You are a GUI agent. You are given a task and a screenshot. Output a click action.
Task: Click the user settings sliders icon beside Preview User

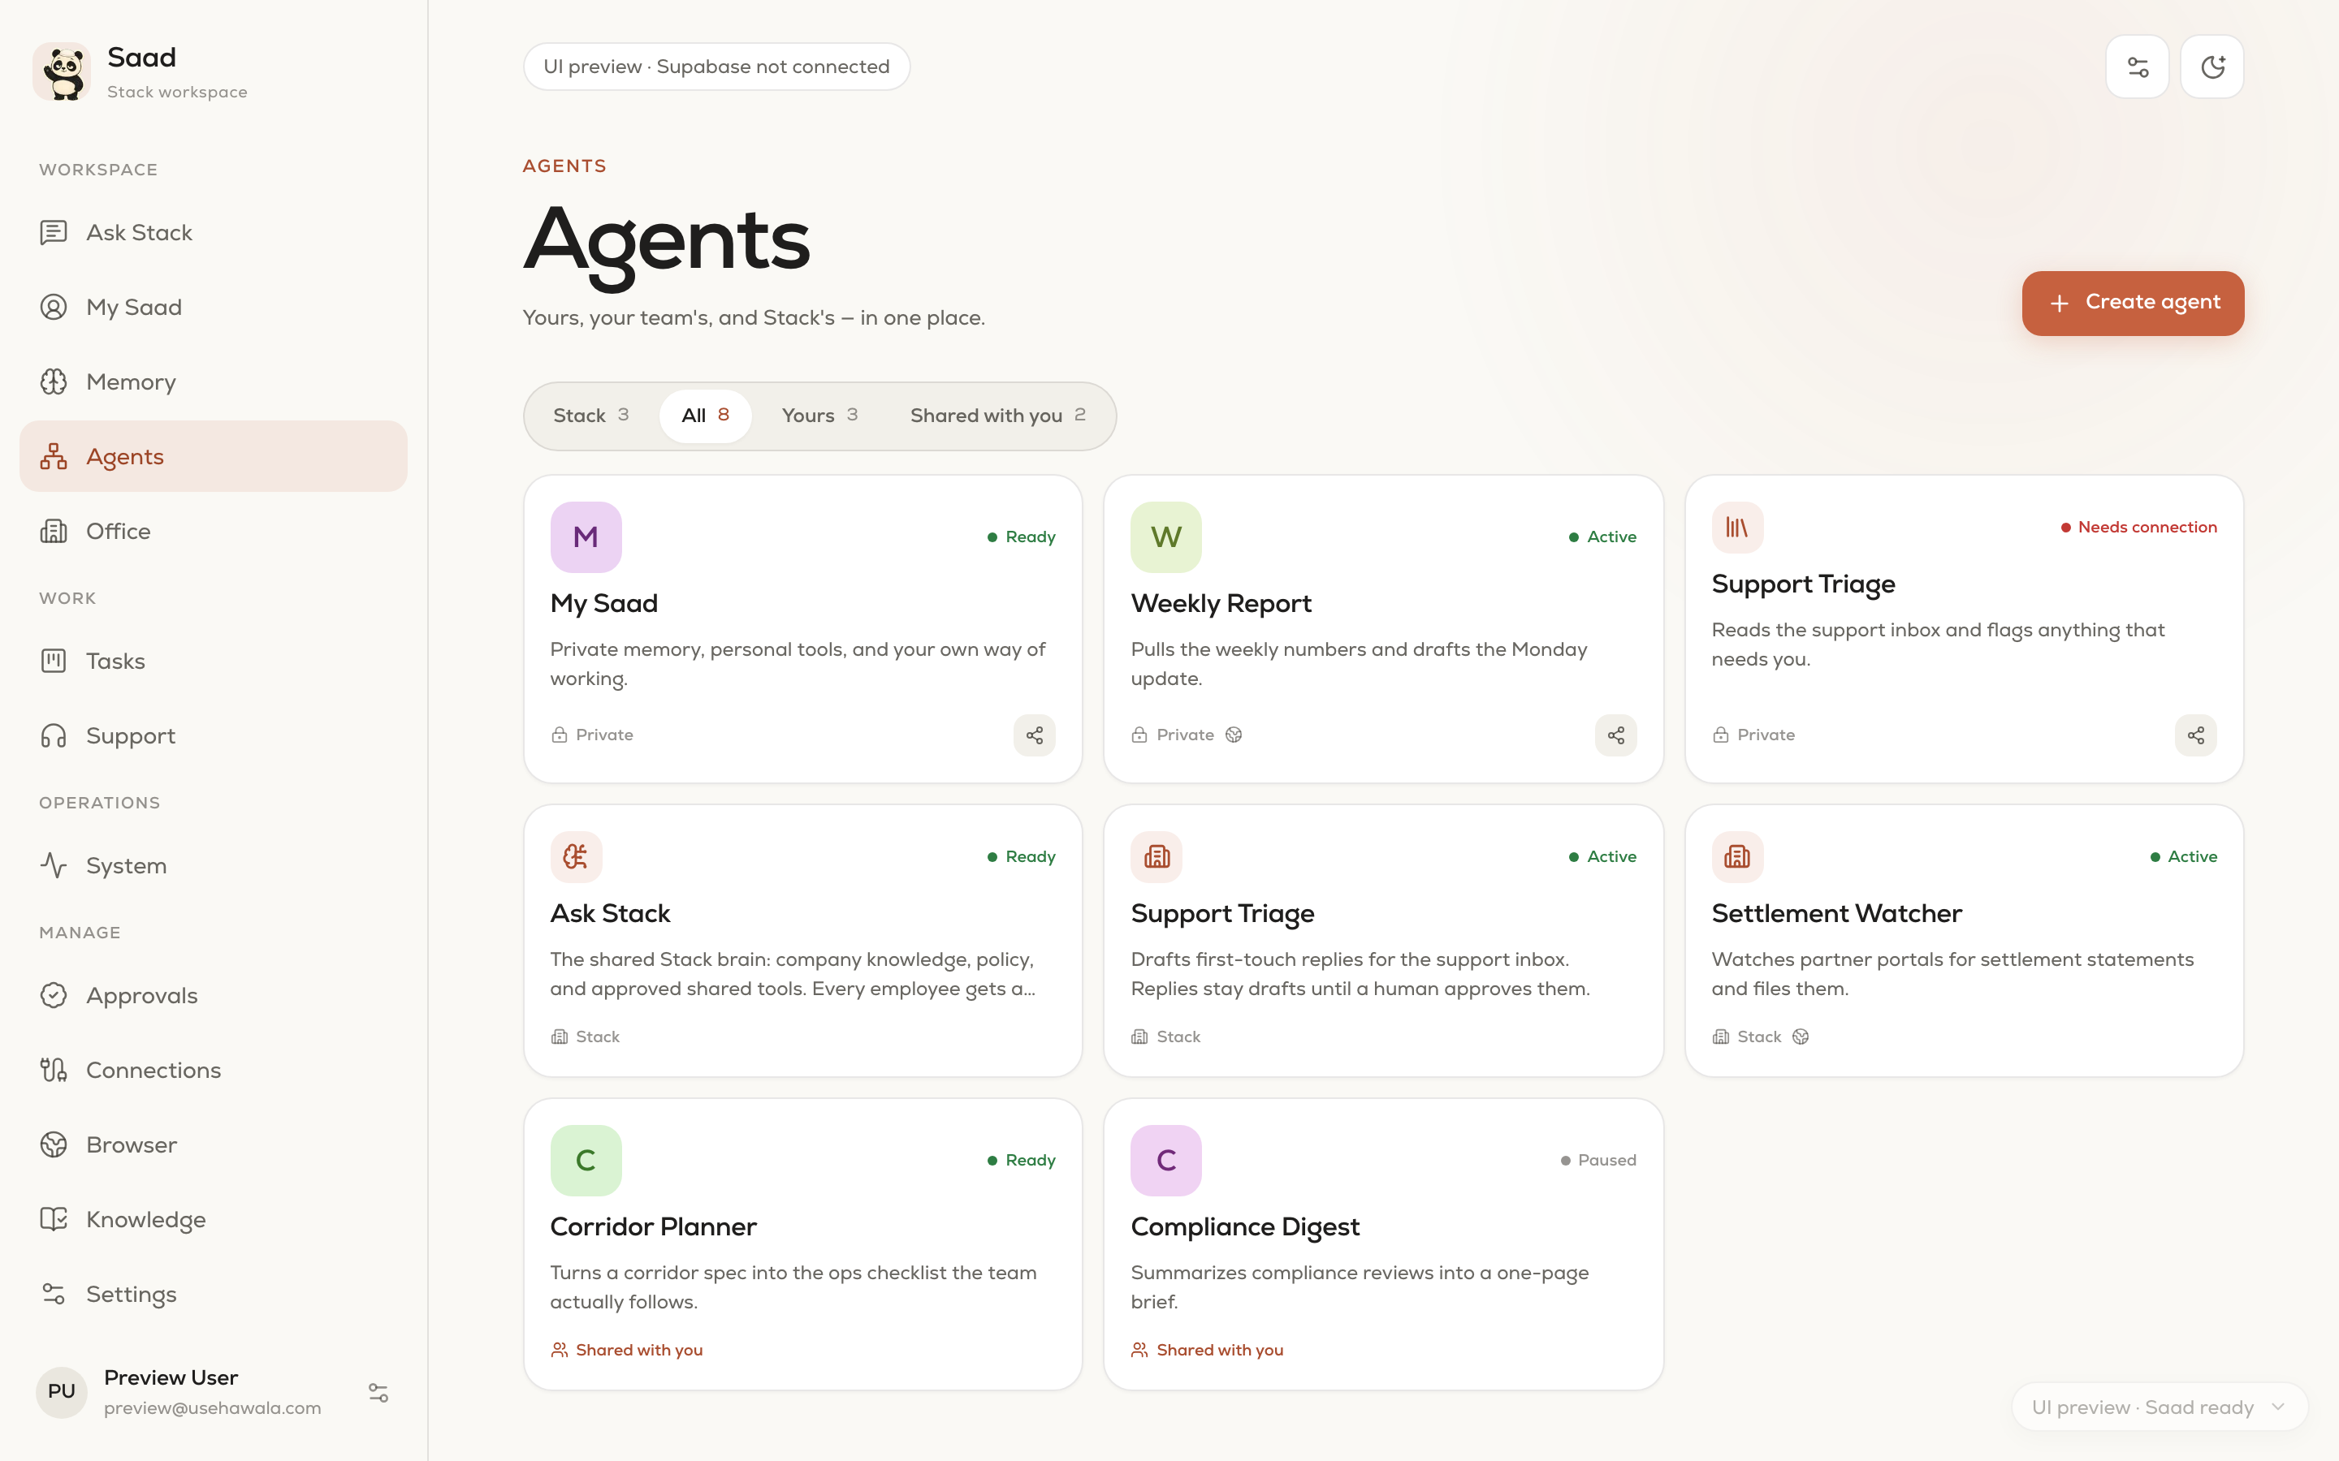tap(378, 1392)
